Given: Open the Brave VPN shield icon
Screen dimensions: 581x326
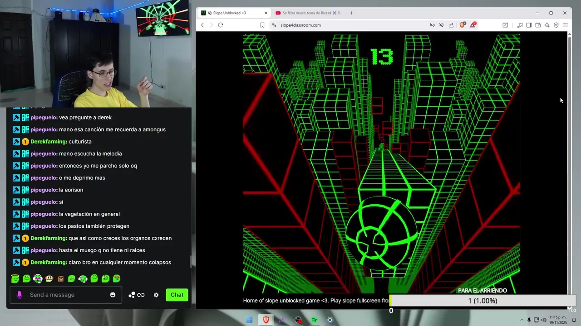Looking at the screenshot, I should [556, 25].
